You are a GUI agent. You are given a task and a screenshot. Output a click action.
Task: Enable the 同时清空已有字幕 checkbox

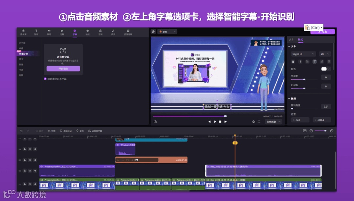coord(45,79)
